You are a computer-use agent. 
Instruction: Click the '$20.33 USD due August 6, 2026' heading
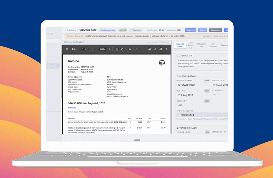(x=87, y=103)
